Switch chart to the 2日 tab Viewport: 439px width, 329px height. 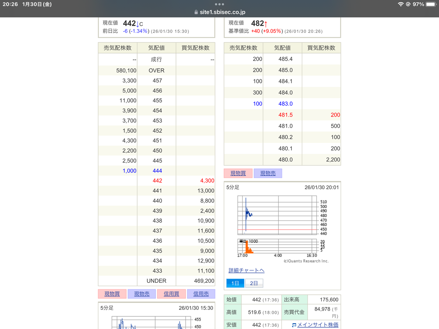point(254,283)
